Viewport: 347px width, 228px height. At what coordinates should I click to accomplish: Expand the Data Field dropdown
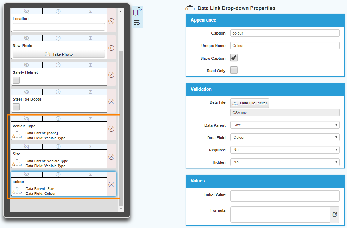click(x=285, y=137)
